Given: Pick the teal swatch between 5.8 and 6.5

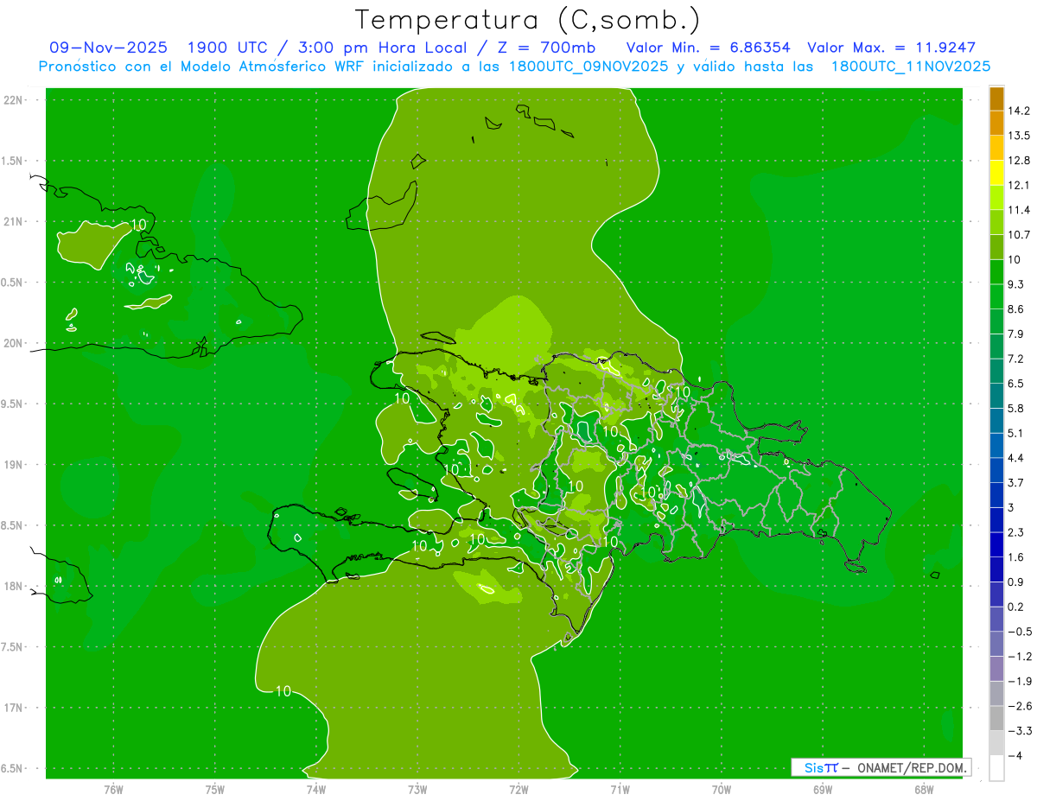Looking at the screenshot, I should (996, 396).
